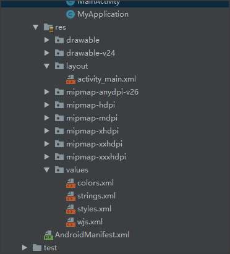Expand the drawable folder arrow
The image size is (230, 254).
[x=47, y=40]
